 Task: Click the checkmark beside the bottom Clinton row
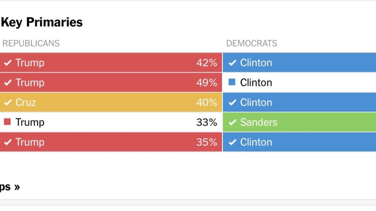232,142
